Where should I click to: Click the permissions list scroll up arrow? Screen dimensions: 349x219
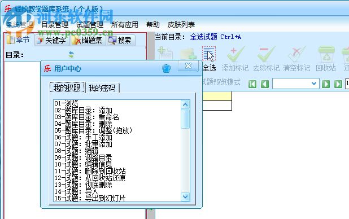[x=185, y=104]
